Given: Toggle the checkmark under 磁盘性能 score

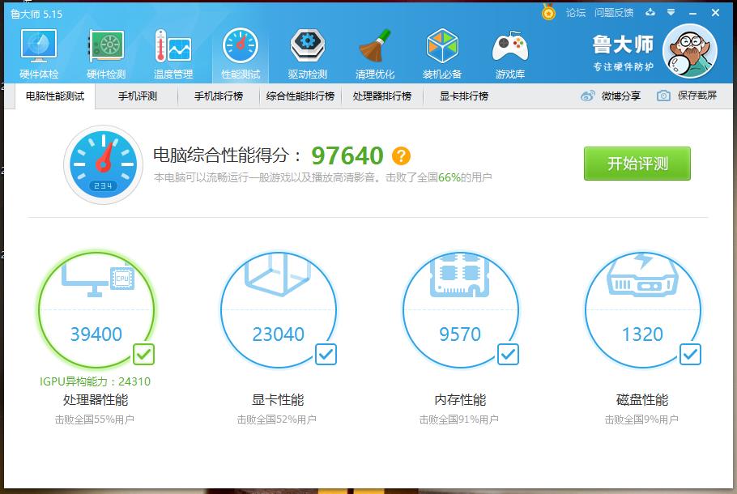Looking at the screenshot, I should [690, 354].
